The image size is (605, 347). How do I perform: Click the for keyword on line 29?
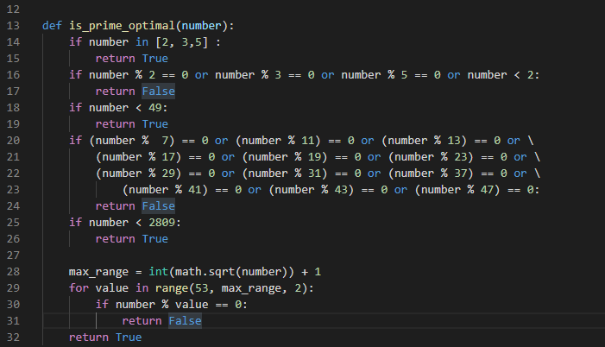(79, 288)
